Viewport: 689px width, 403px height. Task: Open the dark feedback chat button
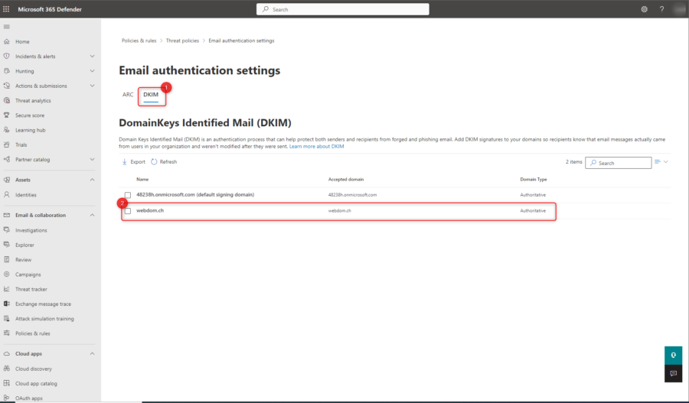click(673, 373)
